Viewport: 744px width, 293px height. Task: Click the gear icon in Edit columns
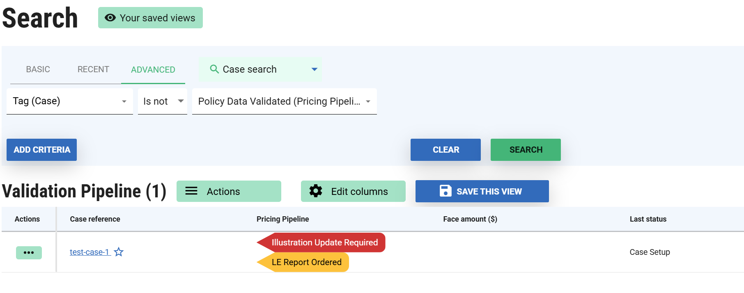(x=316, y=191)
